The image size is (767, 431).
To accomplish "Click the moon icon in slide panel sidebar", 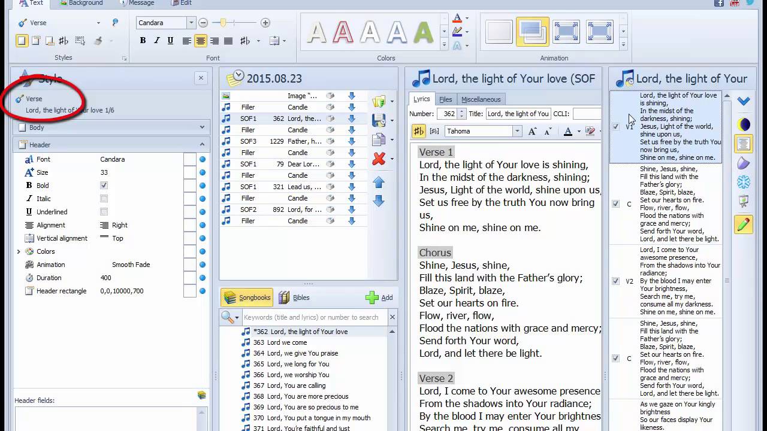I will [x=744, y=125].
